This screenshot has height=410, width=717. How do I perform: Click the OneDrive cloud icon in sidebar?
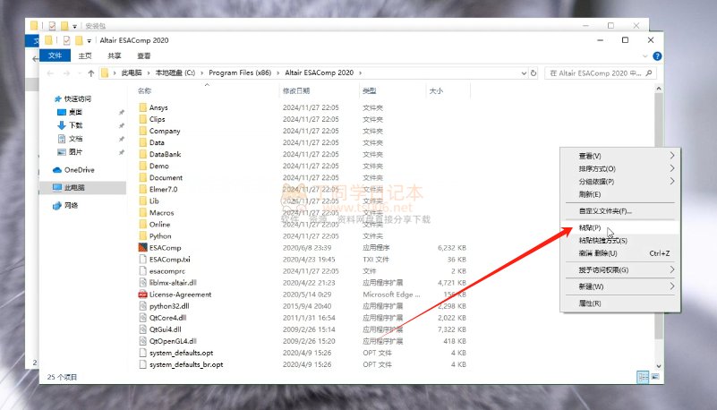pyautogui.click(x=57, y=170)
